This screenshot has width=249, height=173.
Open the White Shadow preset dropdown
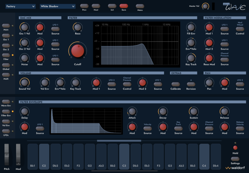click(57, 6)
